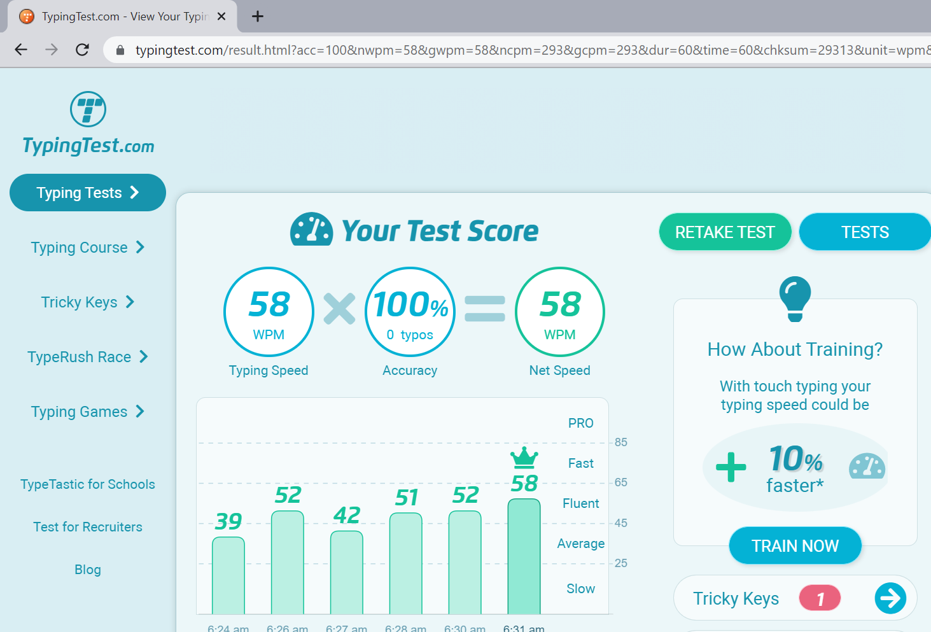Open a new tab with the plus icon
931x632 pixels.
click(258, 17)
